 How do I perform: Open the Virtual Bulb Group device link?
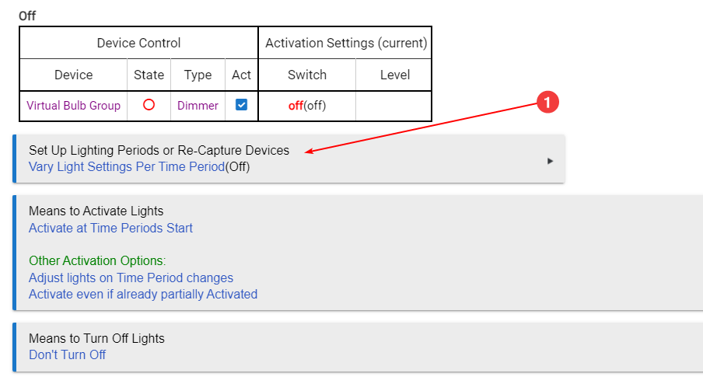(74, 106)
